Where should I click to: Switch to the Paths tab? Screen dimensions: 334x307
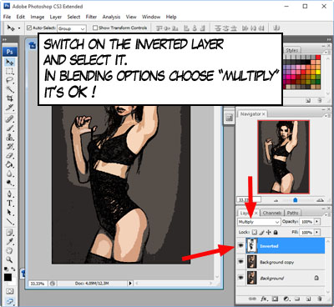(x=292, y=213)
